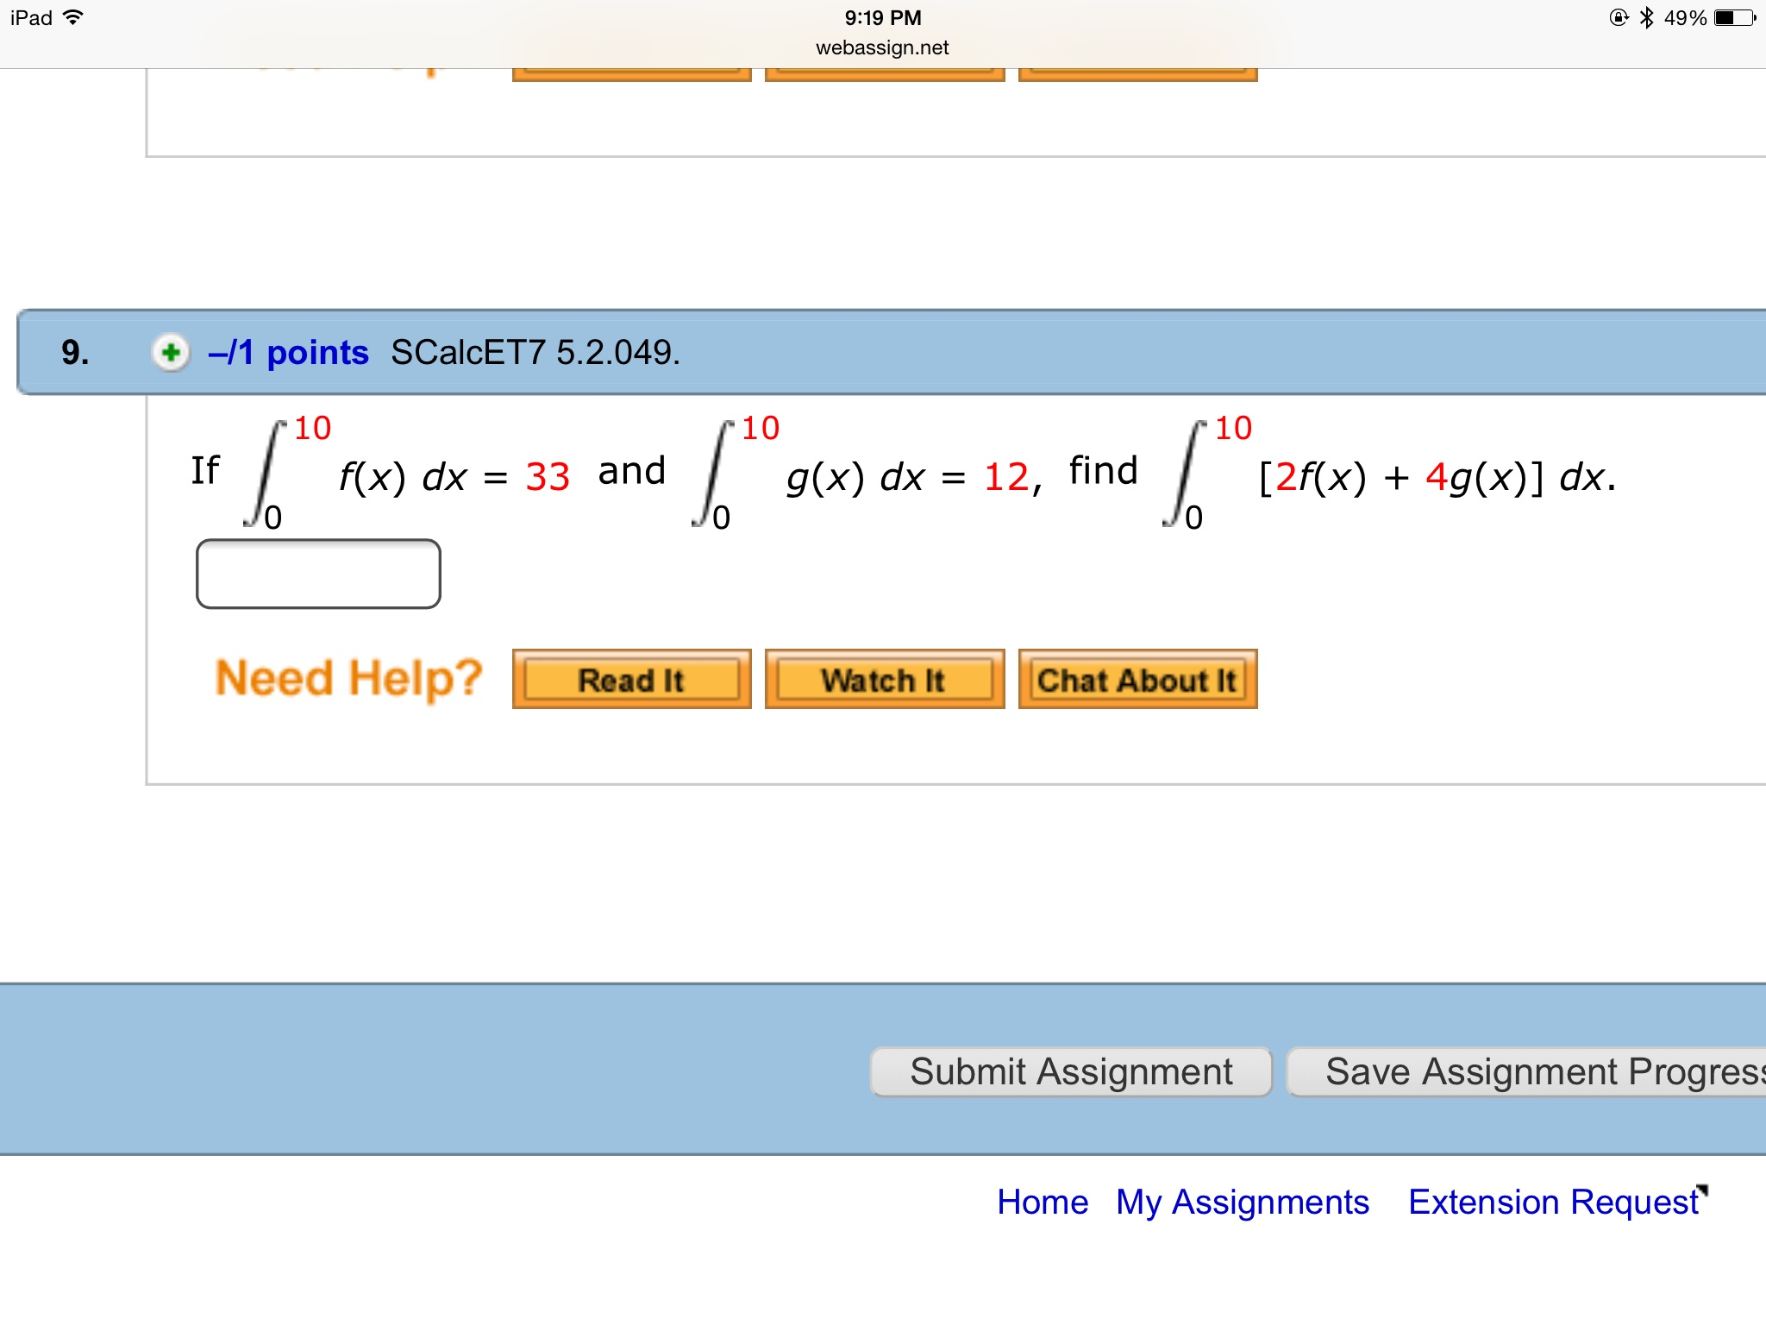
Task: Tap the Wi-Fi status icon
Action: 74,17
